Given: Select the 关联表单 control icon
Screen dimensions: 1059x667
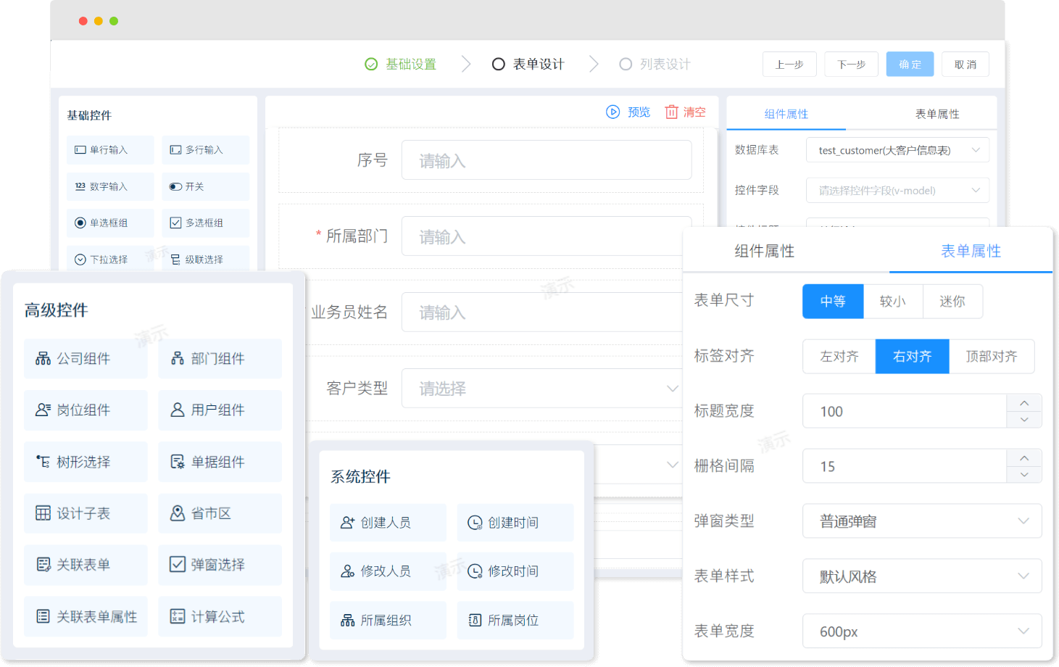Looking at the screenshot, I should (x=43, y=565).
